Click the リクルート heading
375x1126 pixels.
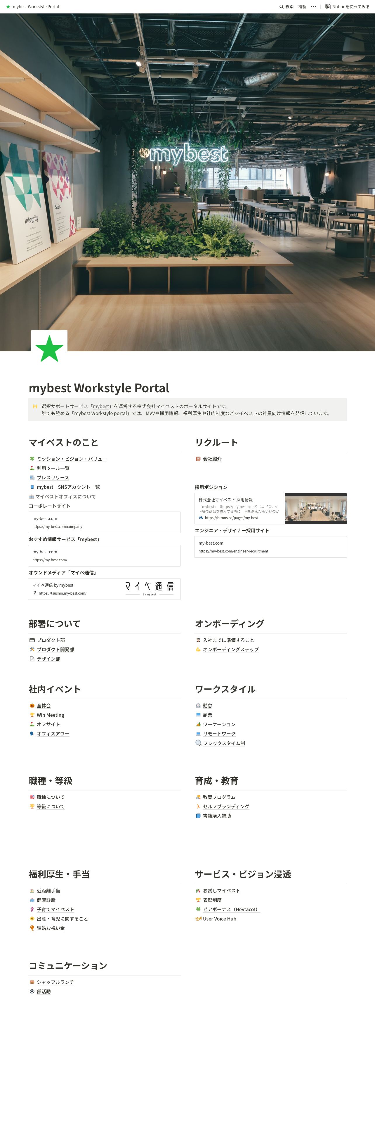[x=216, y=442]
